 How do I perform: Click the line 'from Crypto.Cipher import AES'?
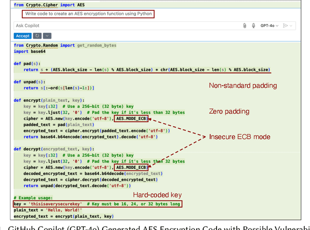point(49,5)
